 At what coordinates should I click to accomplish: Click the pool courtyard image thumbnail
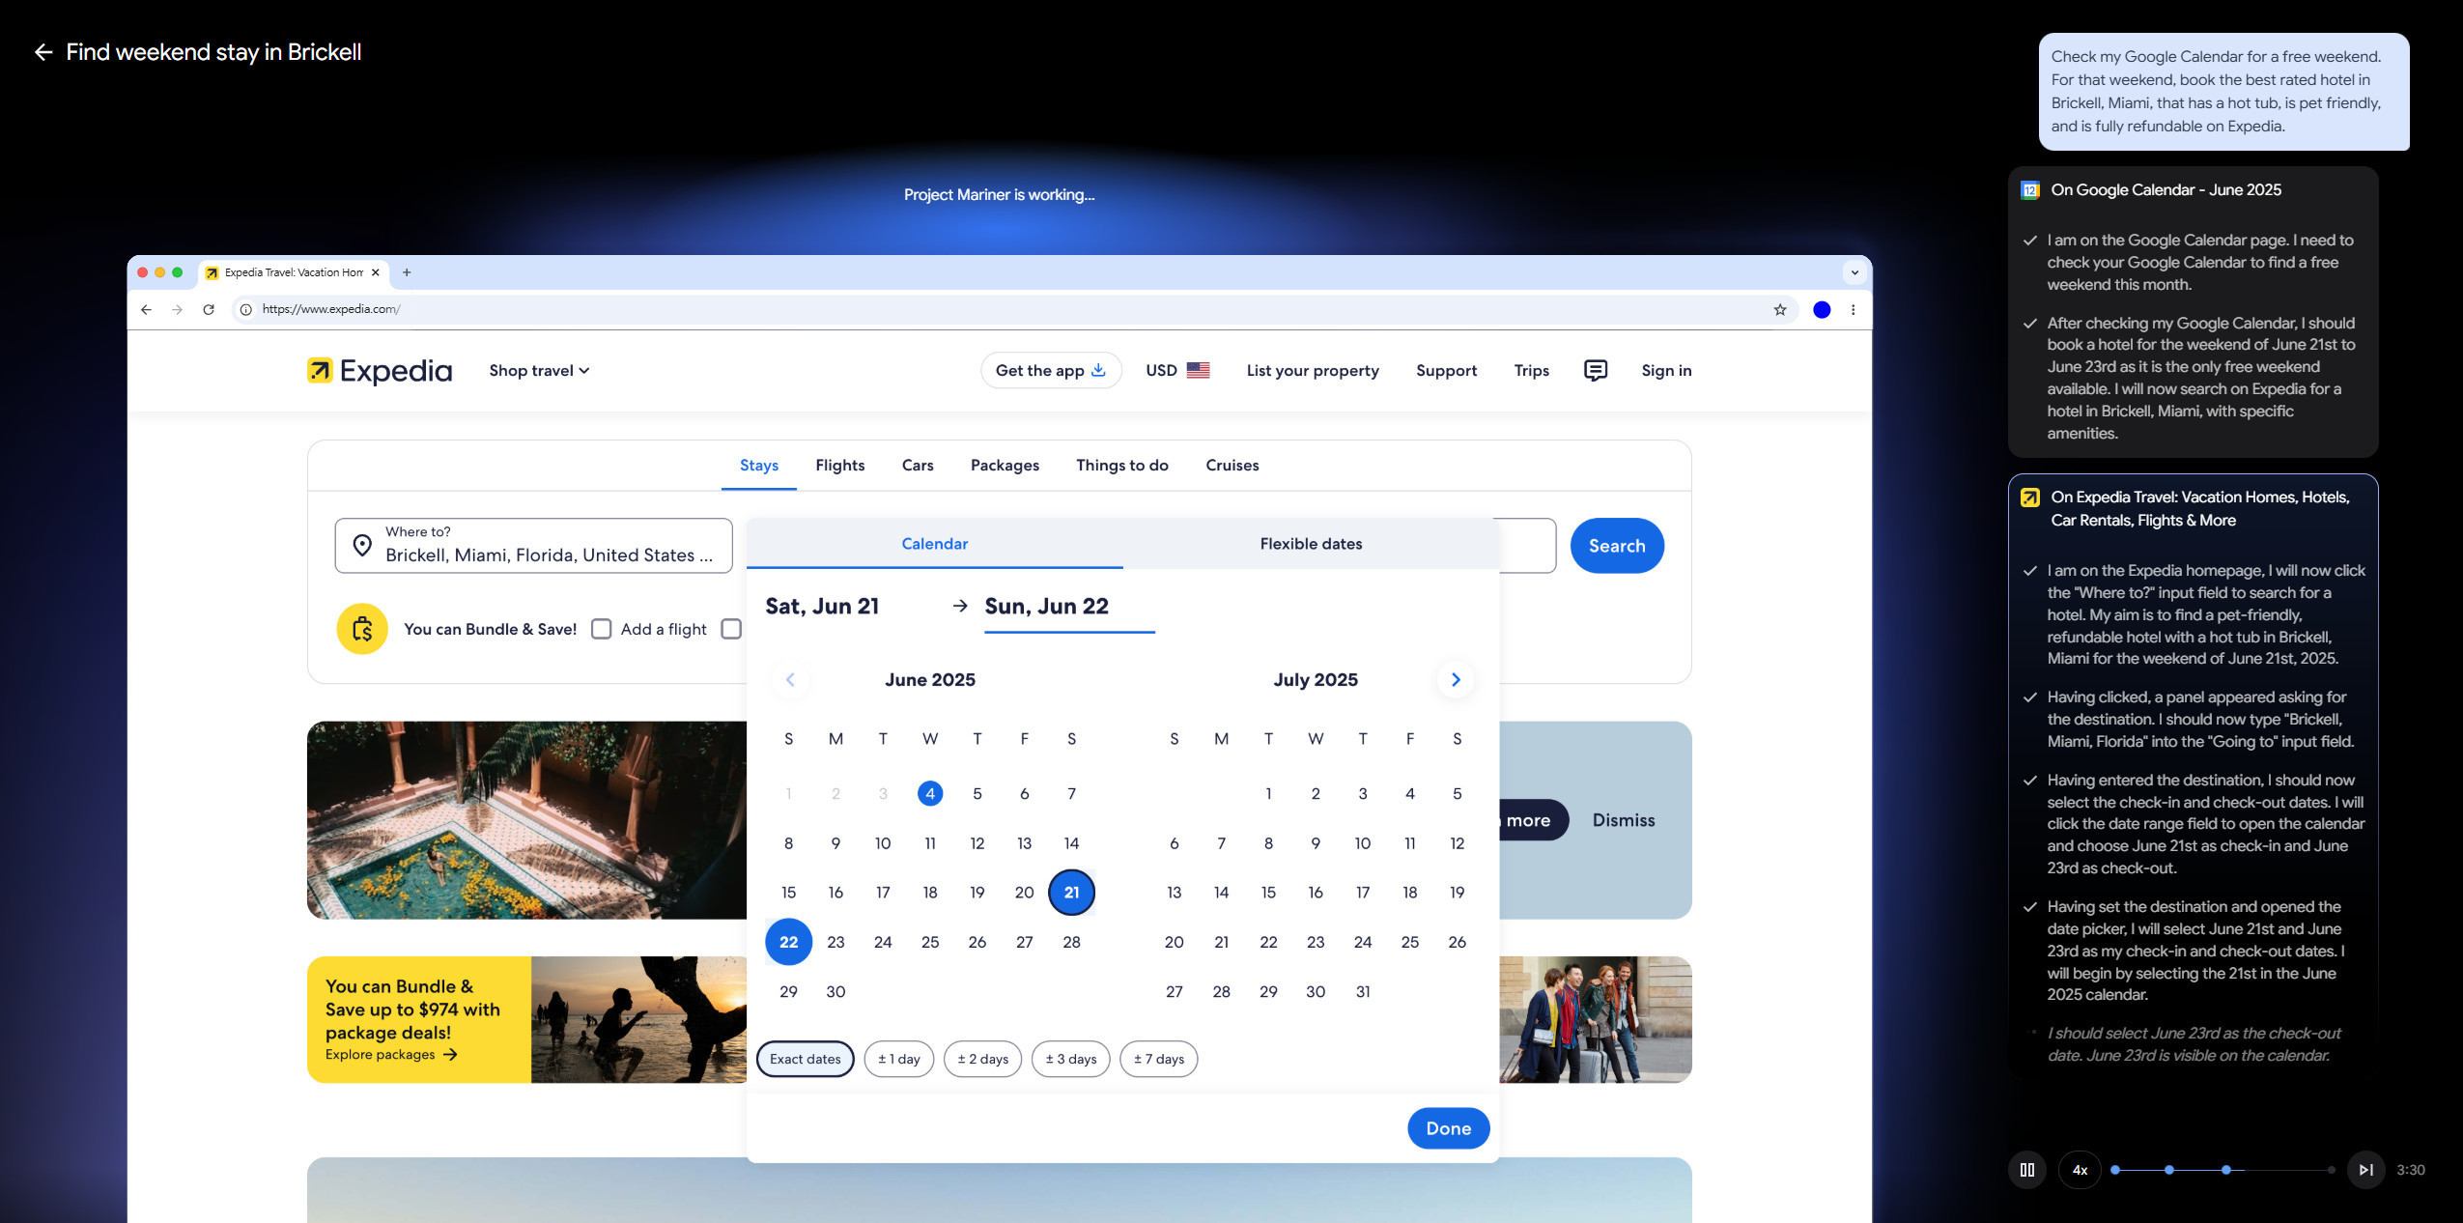[x=526, y=820]
